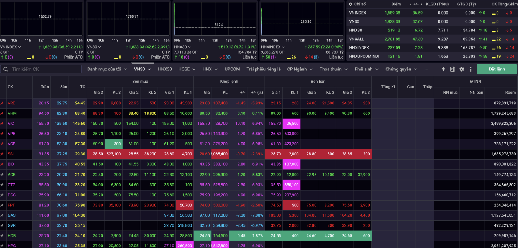Click the up arrow icon beside Excel export
Screen dimensions: 518x248
[443, 69]
